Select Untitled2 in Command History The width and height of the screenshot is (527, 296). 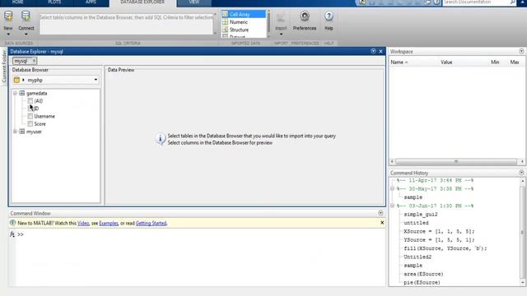(x=417, y=257)
